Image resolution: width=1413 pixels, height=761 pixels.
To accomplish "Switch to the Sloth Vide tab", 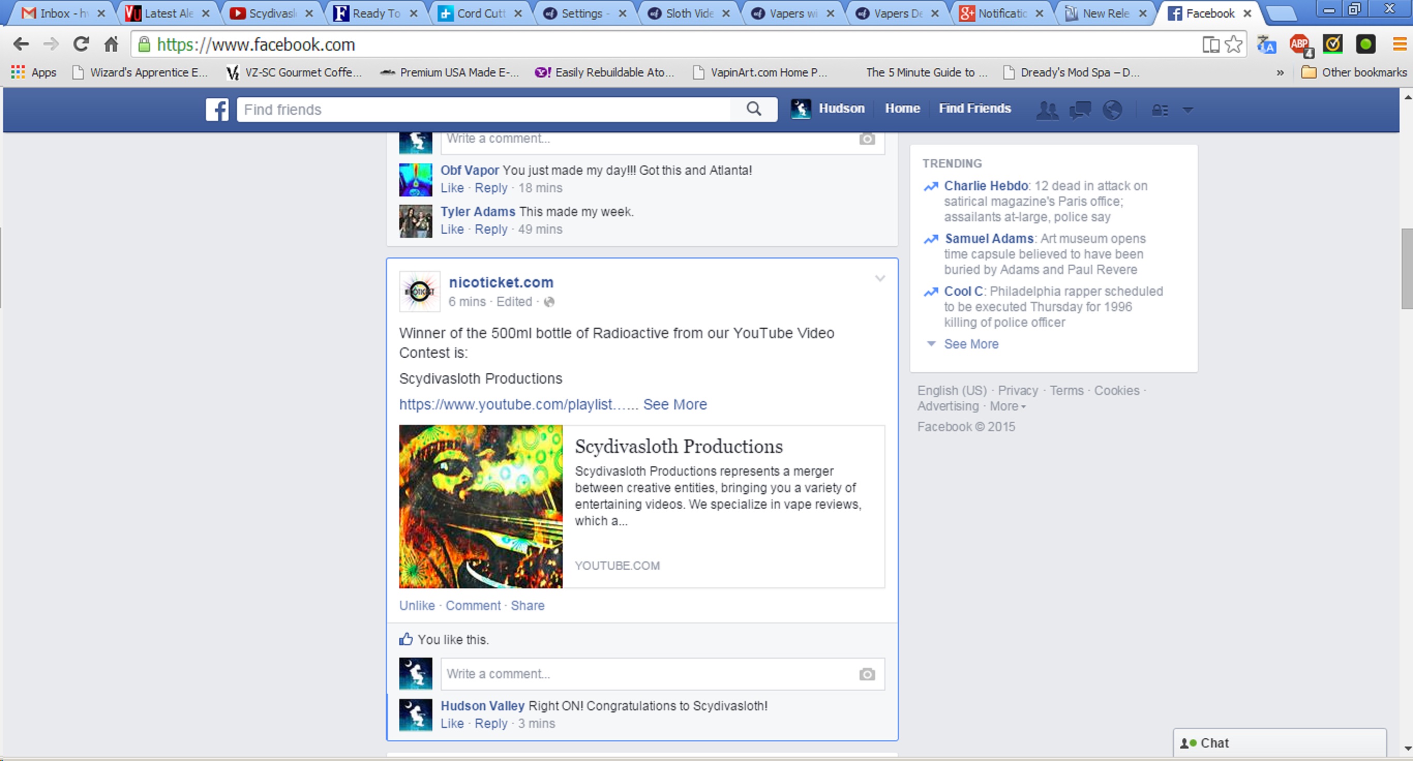I will coord(688,13).
